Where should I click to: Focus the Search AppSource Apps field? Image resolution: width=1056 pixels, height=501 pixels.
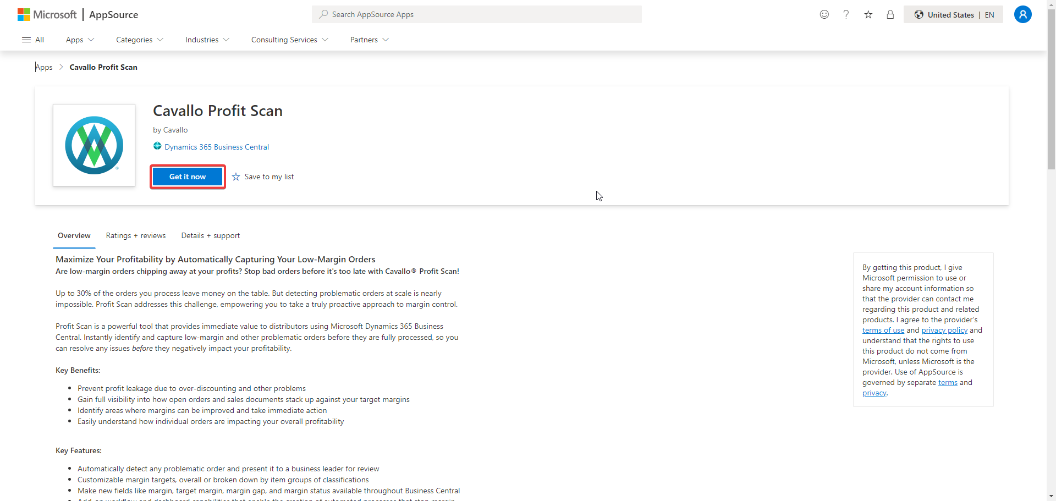476,14
